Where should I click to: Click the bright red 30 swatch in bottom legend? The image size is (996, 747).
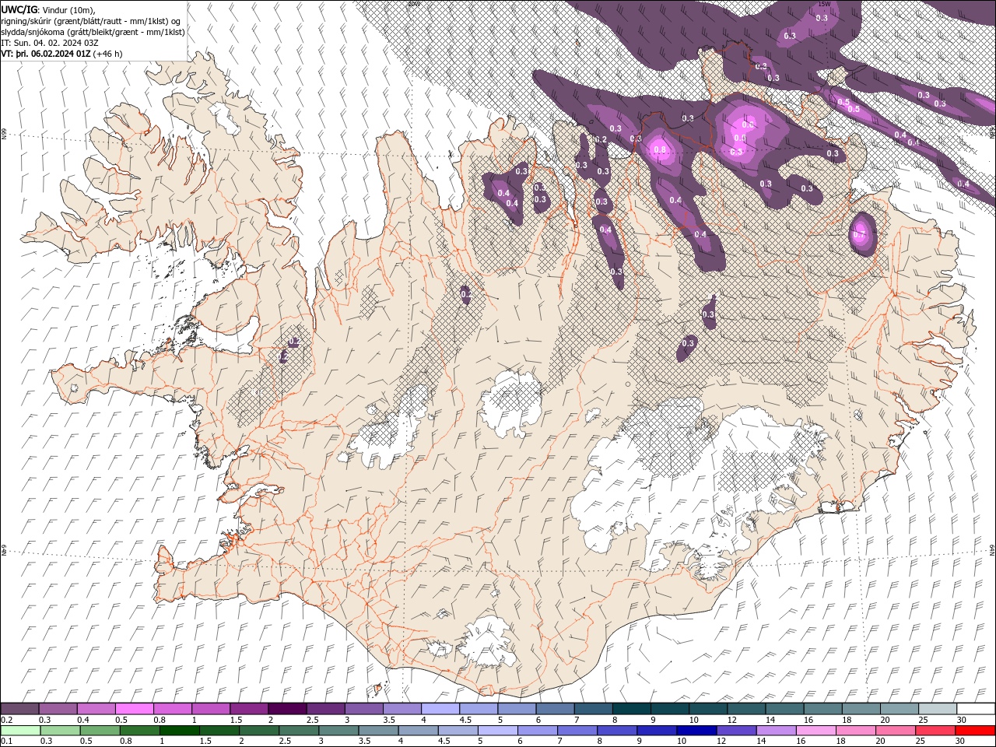pos(975,731)
